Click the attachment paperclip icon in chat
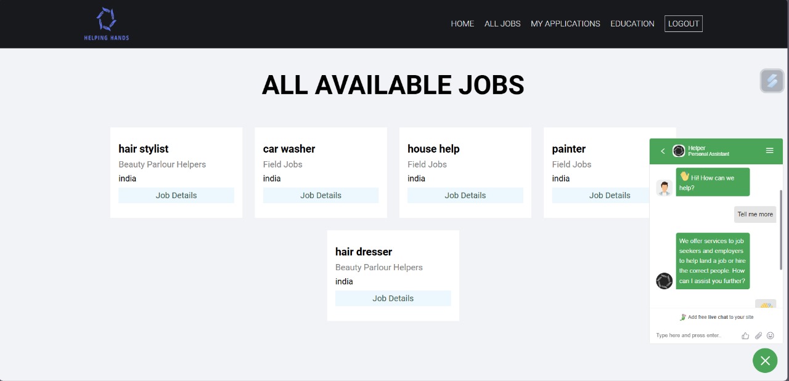 [758, 335]
